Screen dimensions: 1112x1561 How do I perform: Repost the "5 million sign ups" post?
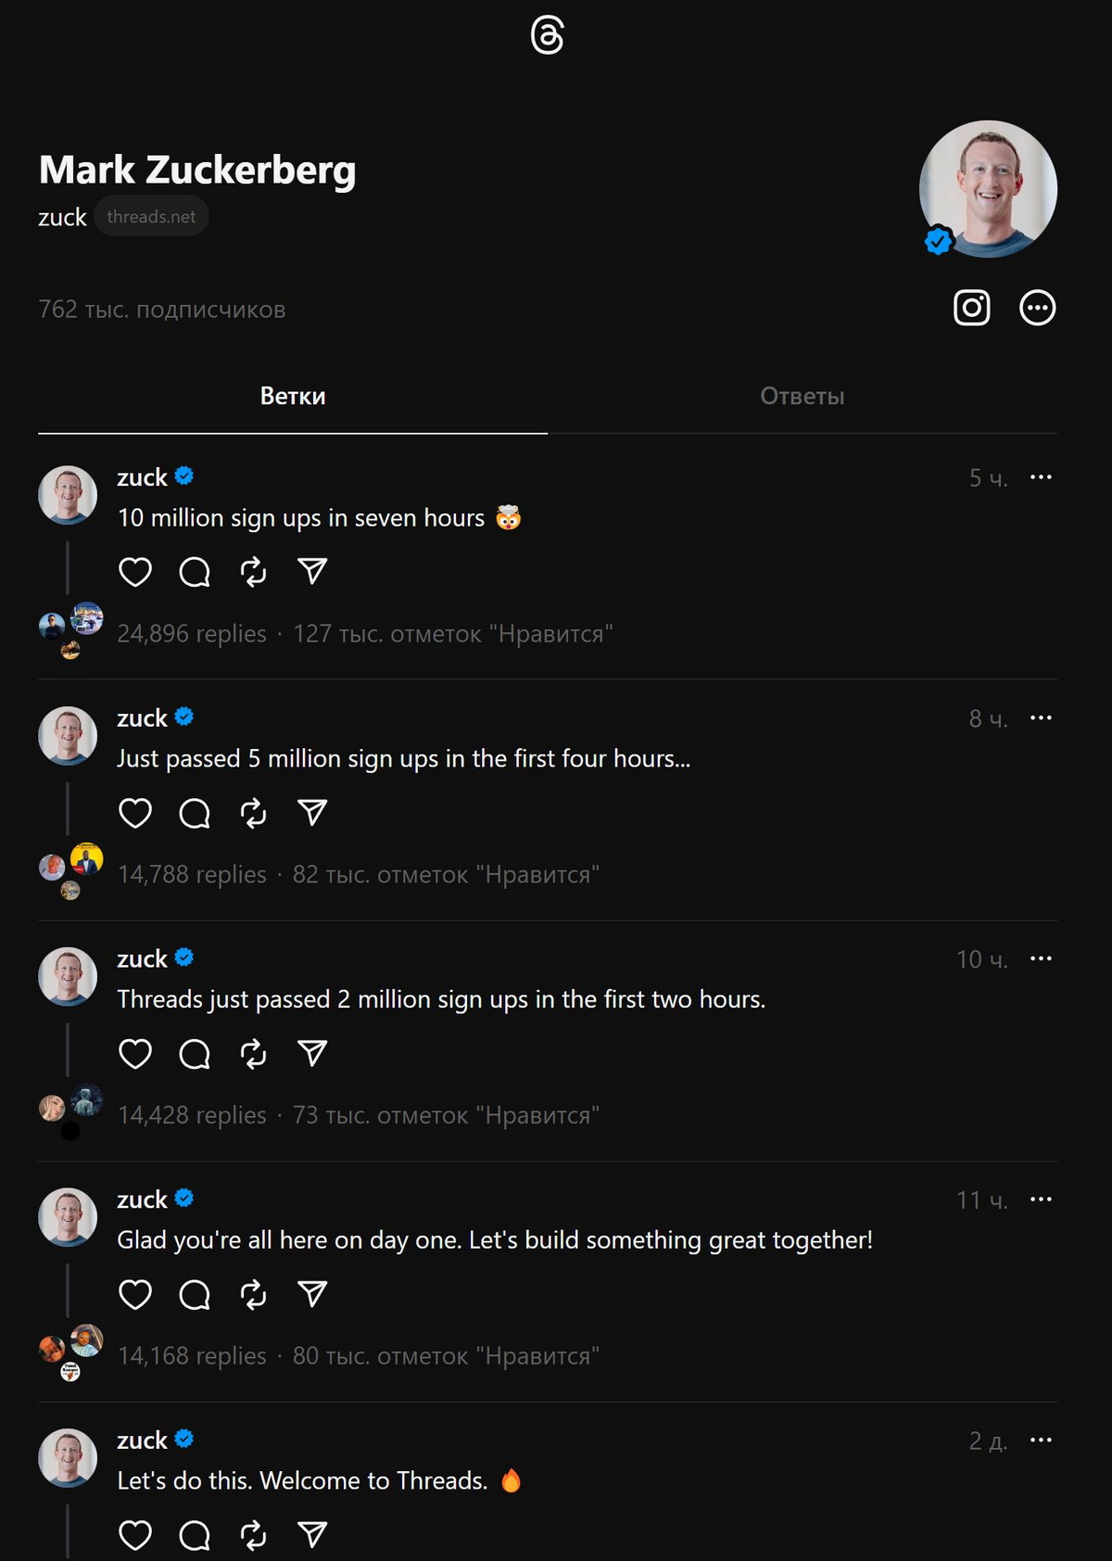pyautogui.click(x=253, y=813)
